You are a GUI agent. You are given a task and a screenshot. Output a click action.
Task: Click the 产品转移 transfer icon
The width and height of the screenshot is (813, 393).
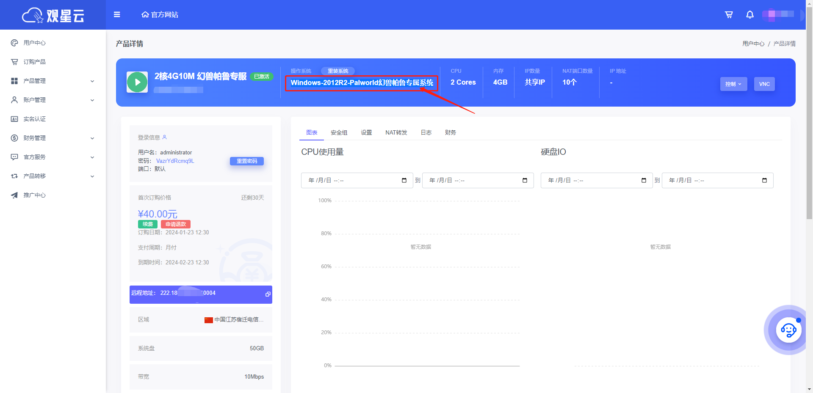coord(14,176)
